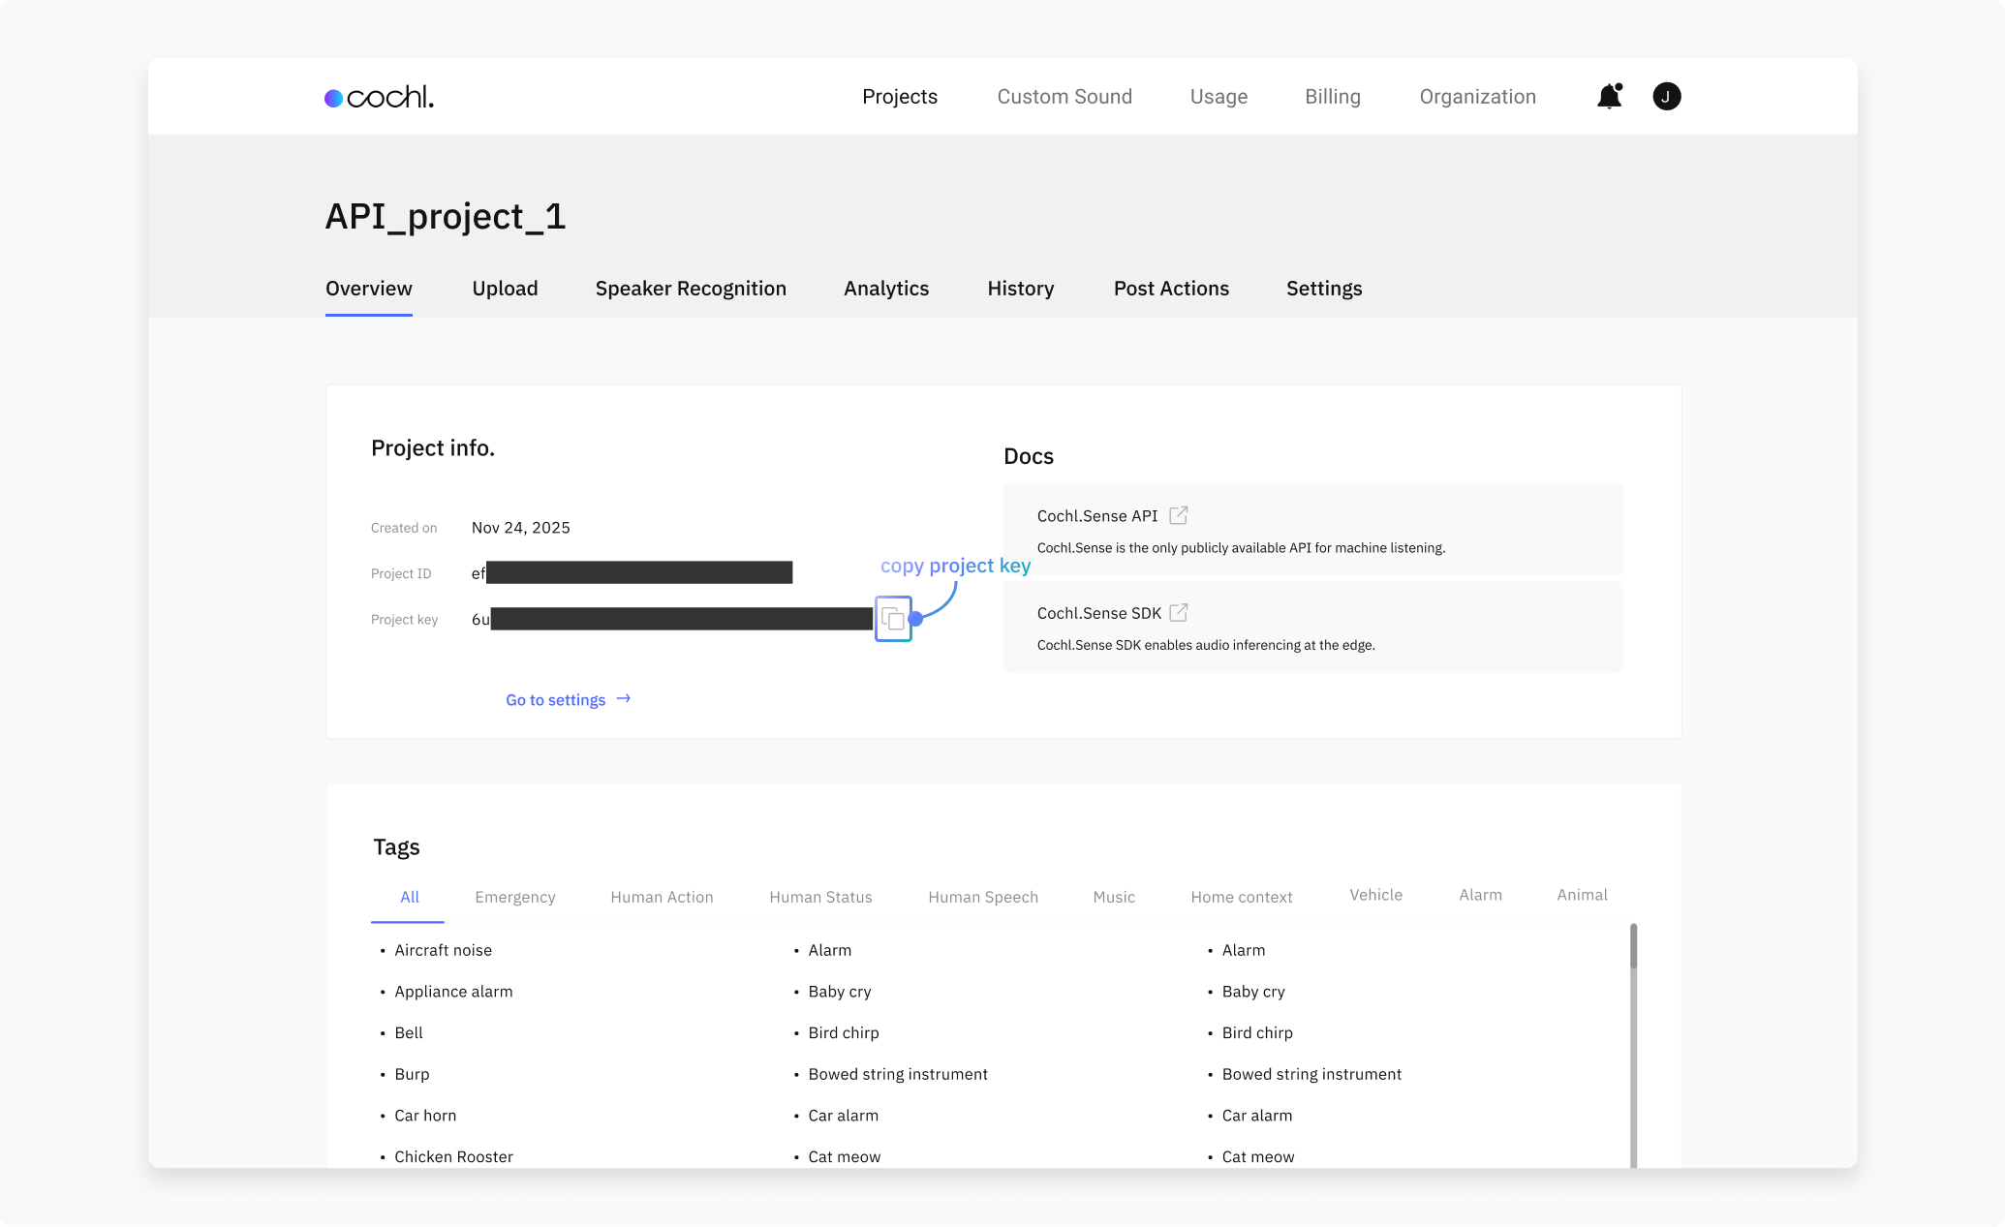Image resolution: width=2005 pixels, height=1227 pixels.
Task: Click the Appliance alarm tag
Action: point(453,992)
